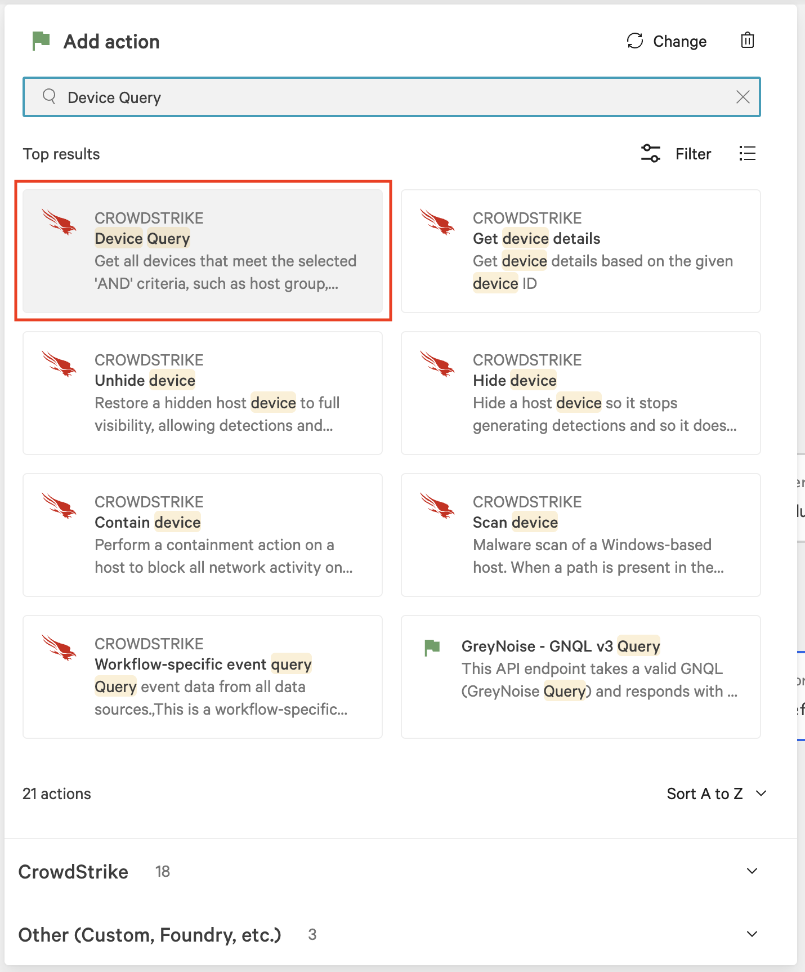Click the green flag Add action icon
The height and width of the screenshot is (972, 805).
pyautogui.click(x=41, y=41)
